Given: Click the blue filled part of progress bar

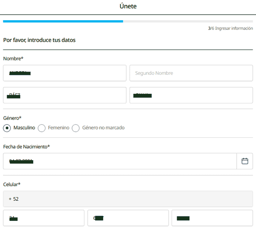Looking at the screenshot, I should (63, 21).
